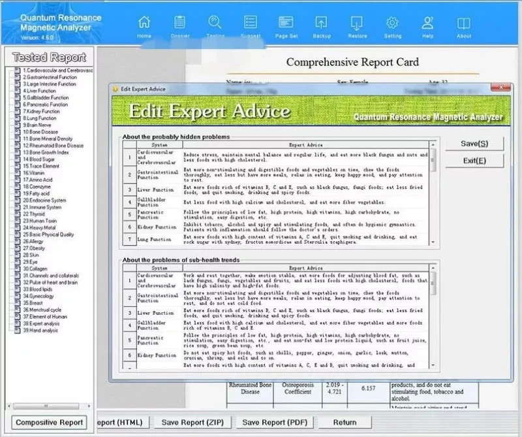Click document icon beside Hand analysis
522x437 pixels.
[18, 331]
